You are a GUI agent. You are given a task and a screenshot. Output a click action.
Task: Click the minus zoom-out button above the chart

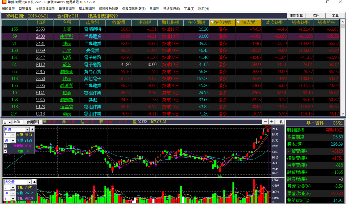point(265,122)
